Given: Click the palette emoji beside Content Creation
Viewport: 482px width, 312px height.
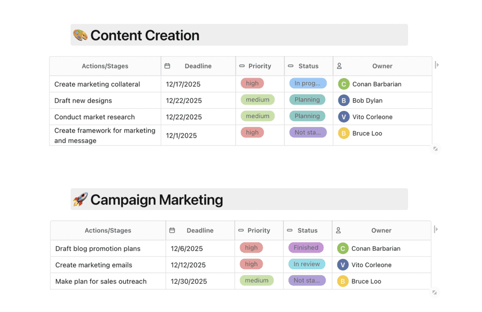Looking at the screenshot, I should (80, 35).
